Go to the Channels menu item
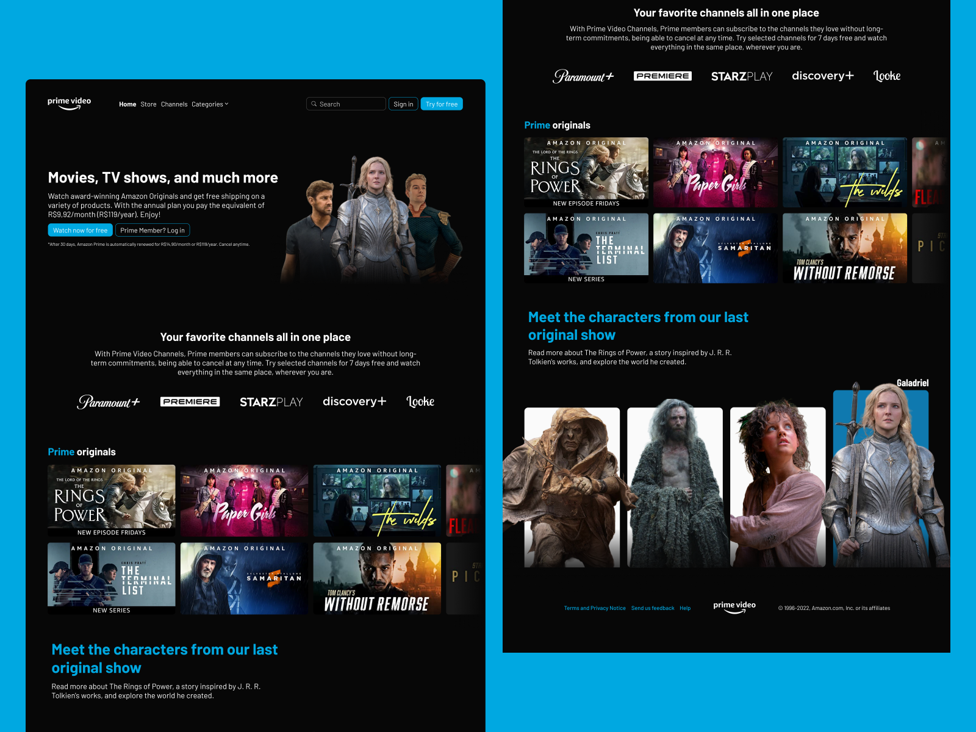The image size is (976, 732). [174, 104]
